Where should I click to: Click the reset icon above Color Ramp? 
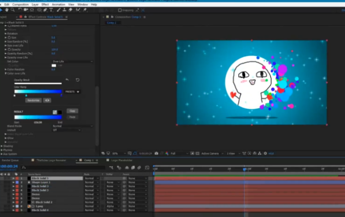click(x=78, y=80)
